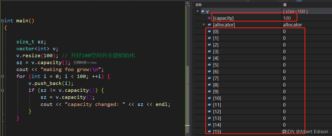The width and height of the screenshot is (332, 136).
Task: Select the [0] element name
Action: click(x=216, y=31)
